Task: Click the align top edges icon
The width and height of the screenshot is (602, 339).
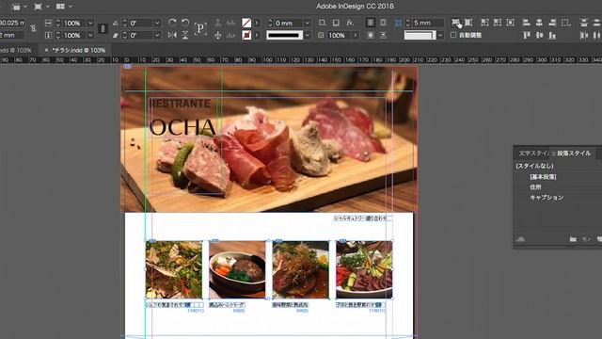Action: pyautogui.click(x=527, y=36)
